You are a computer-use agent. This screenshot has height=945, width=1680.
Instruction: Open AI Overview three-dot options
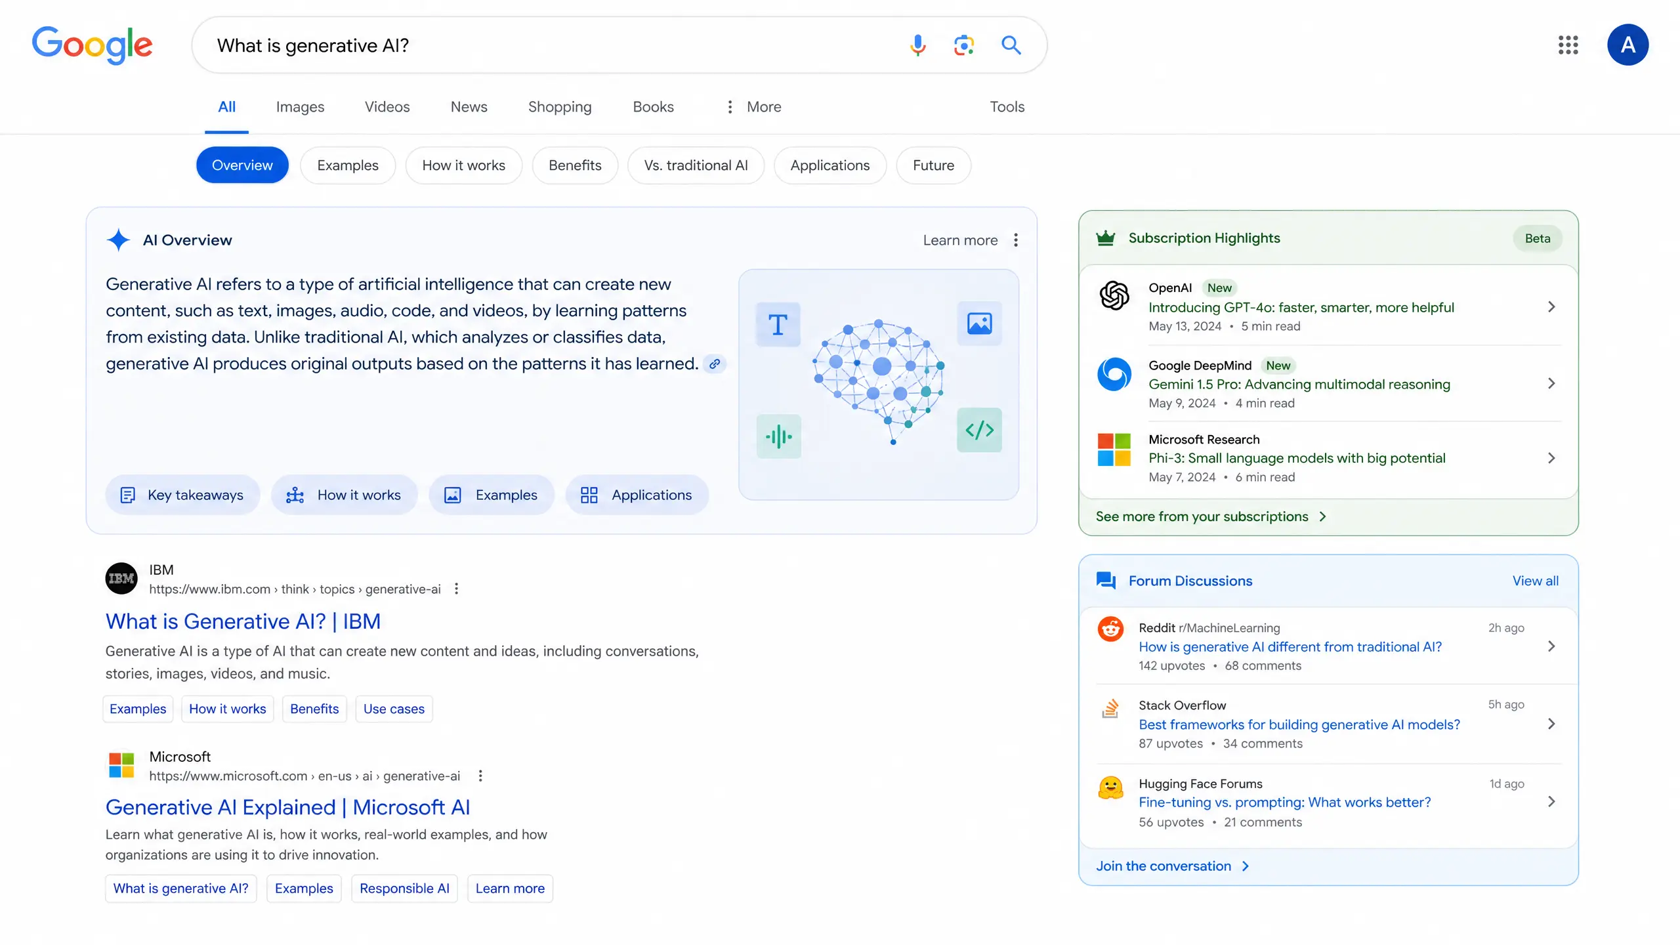pyautogui.click(x=1016, y=240)
